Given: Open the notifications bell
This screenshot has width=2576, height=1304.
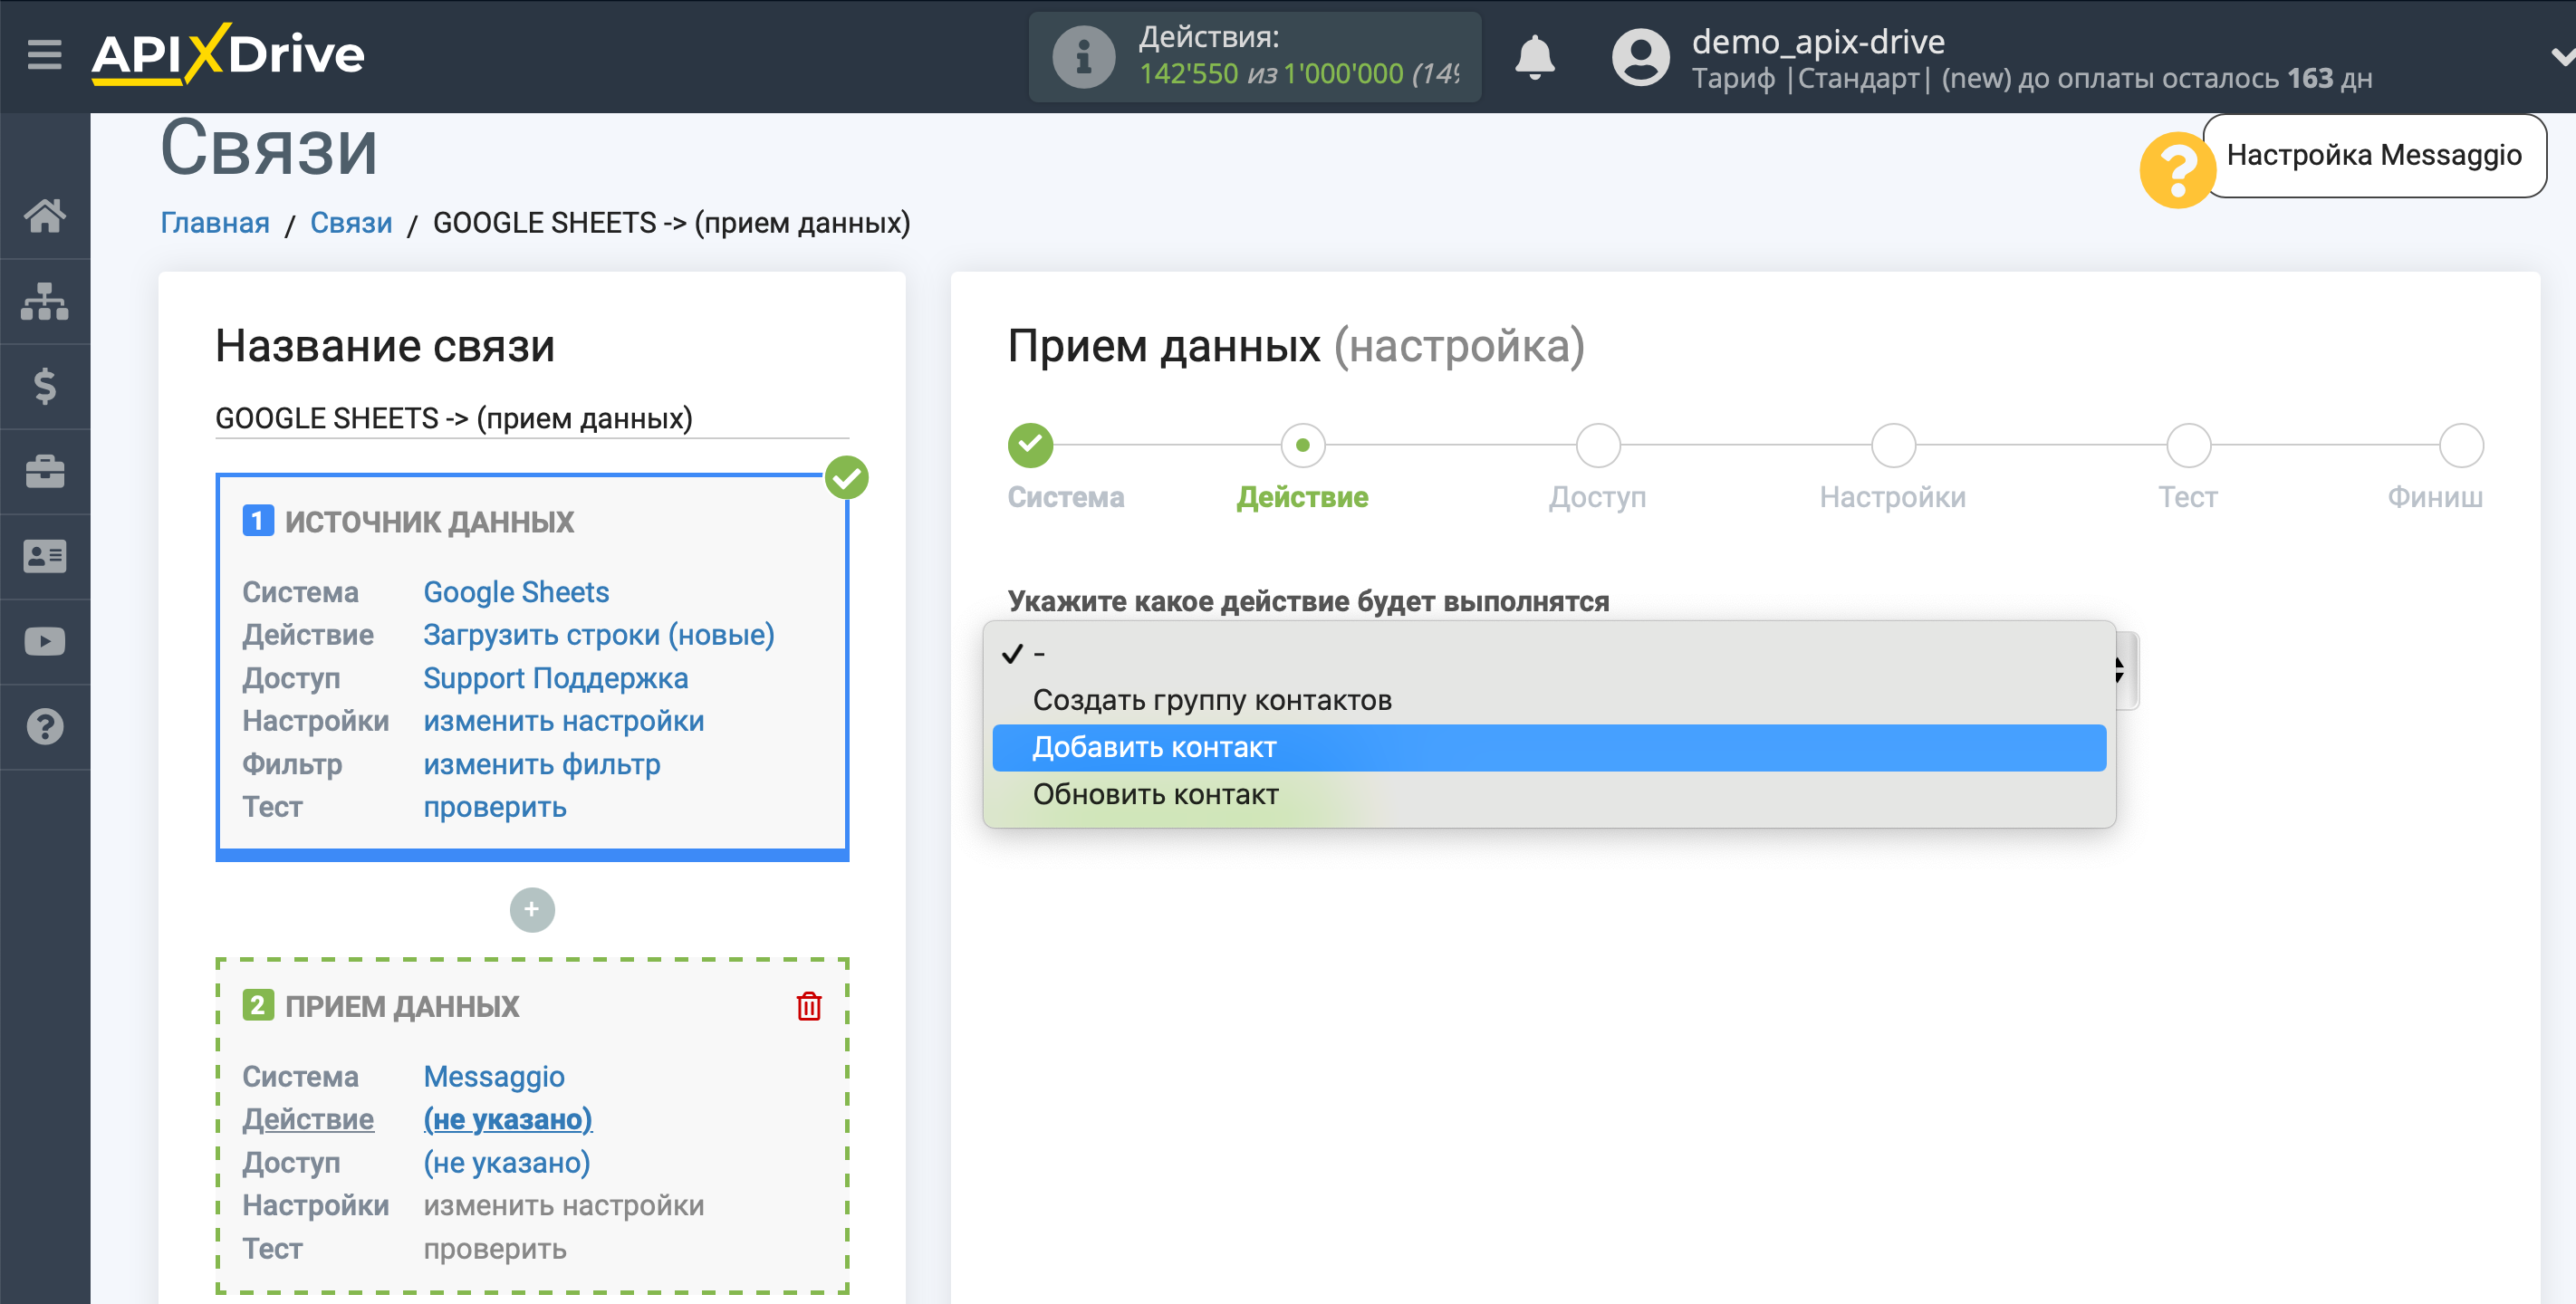Looking at the screenshot, I should click(x=1534, y=57).
